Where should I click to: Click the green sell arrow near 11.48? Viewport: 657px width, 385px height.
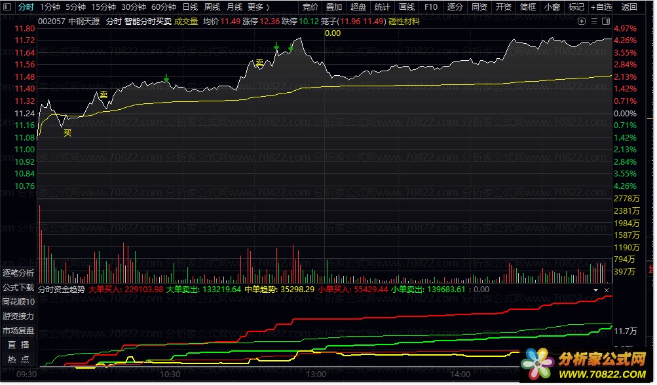(x=166, y=78)
